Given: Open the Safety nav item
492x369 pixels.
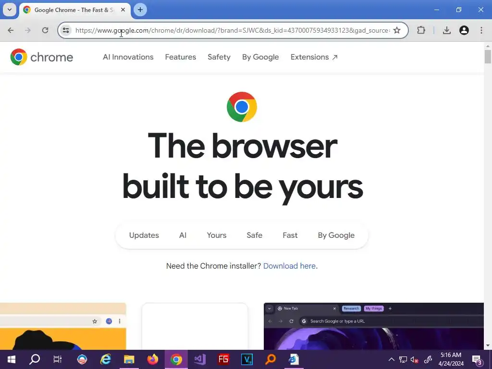Looking at the screenshot, I should (x=219, y=57).
